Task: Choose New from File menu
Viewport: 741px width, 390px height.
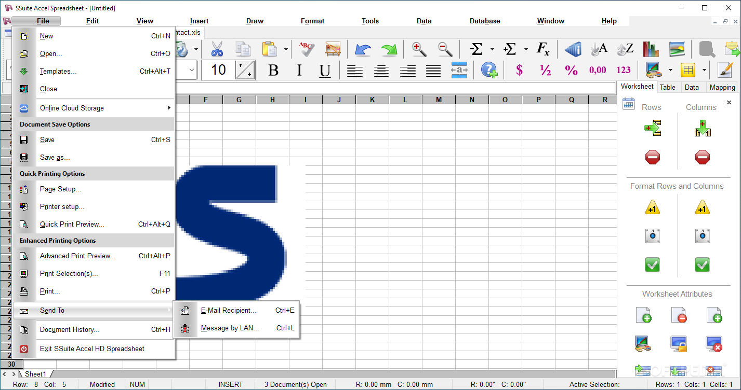Action: (94, 36)
